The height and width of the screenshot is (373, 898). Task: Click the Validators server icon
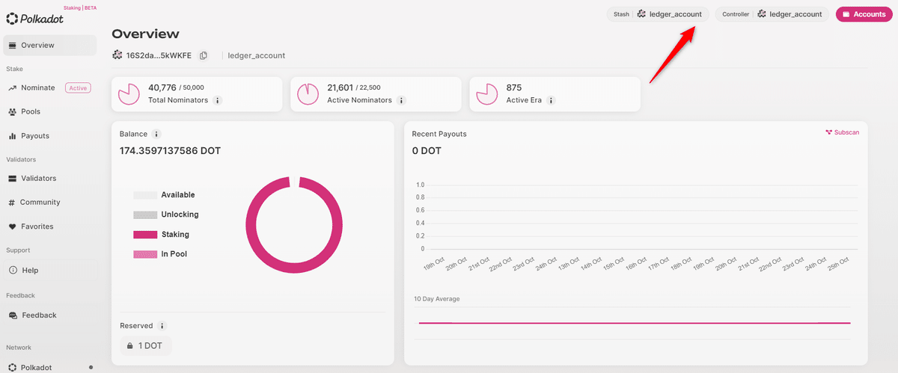(13, 179)
